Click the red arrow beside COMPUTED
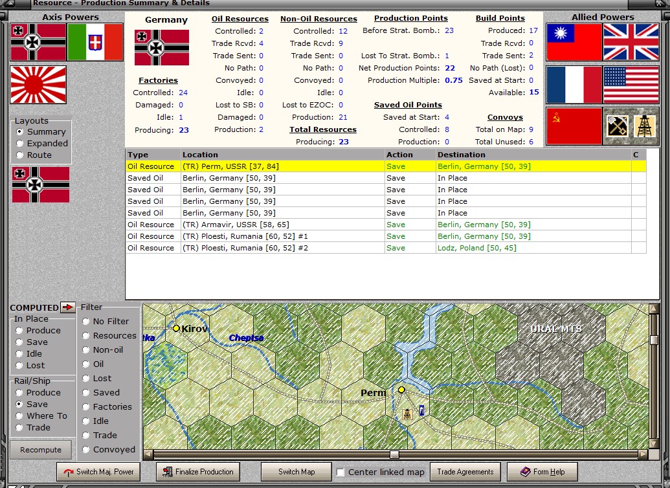The width and height of the screenshot is (670, 488). click(68, 307)
